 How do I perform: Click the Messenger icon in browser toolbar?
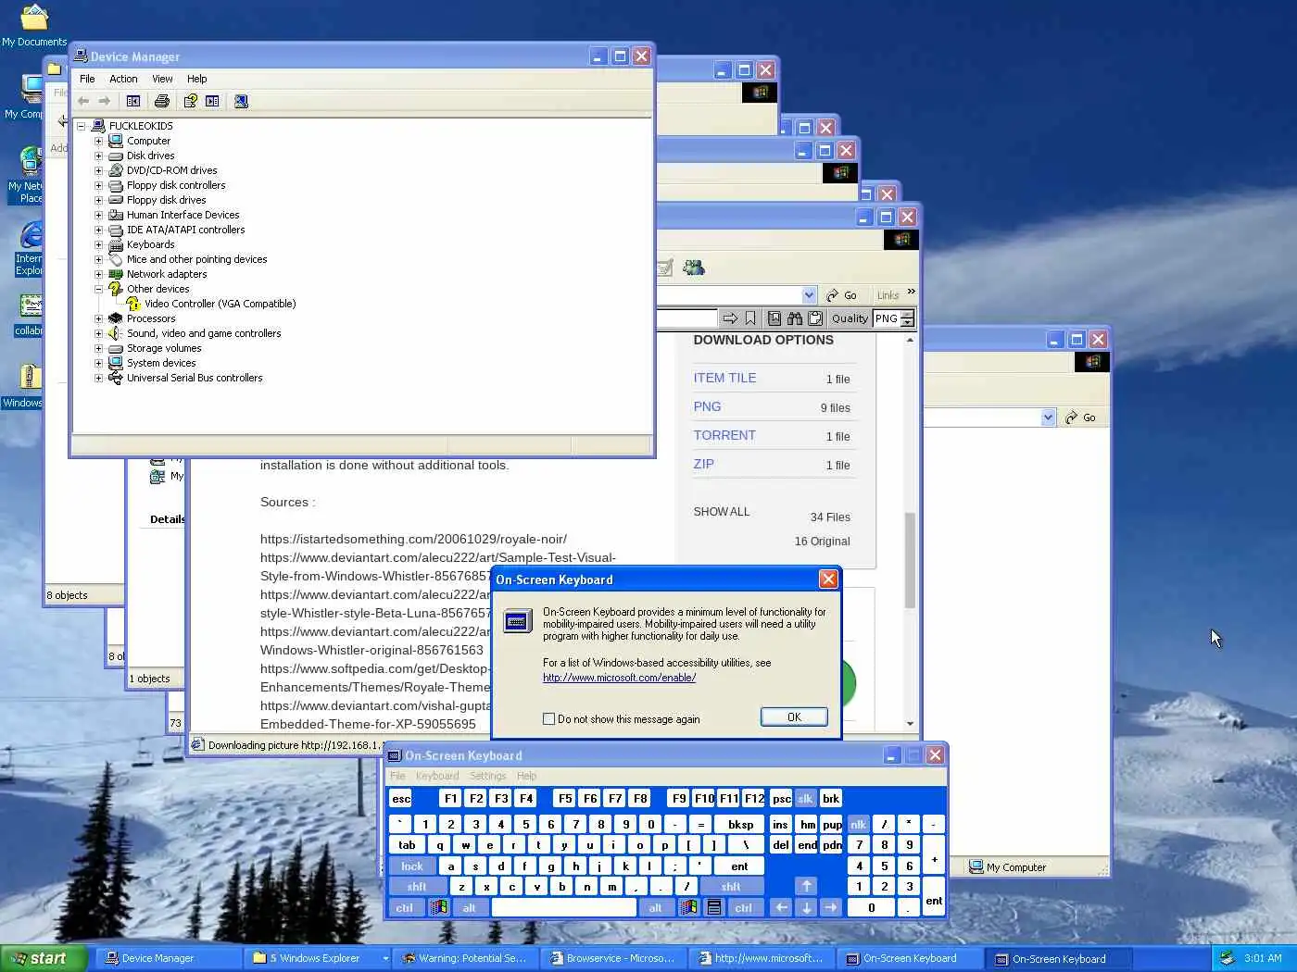point(694,268)
